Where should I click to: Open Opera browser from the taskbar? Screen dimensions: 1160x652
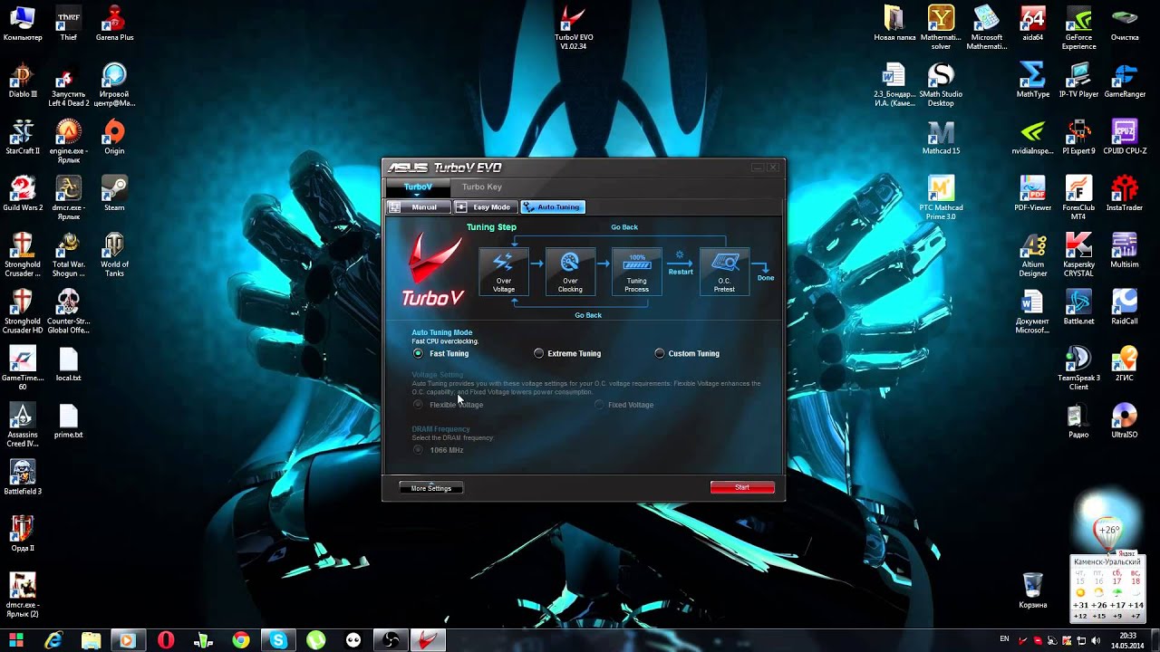[x=166, y=640]
